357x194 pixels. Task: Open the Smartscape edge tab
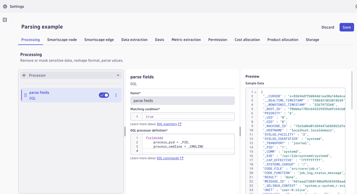pos(99,40)
